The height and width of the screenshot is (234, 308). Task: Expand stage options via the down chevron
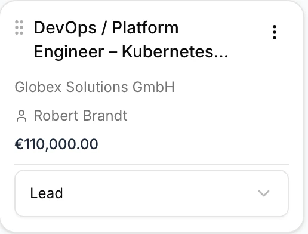pyautogui.click(x=264, y=193)
